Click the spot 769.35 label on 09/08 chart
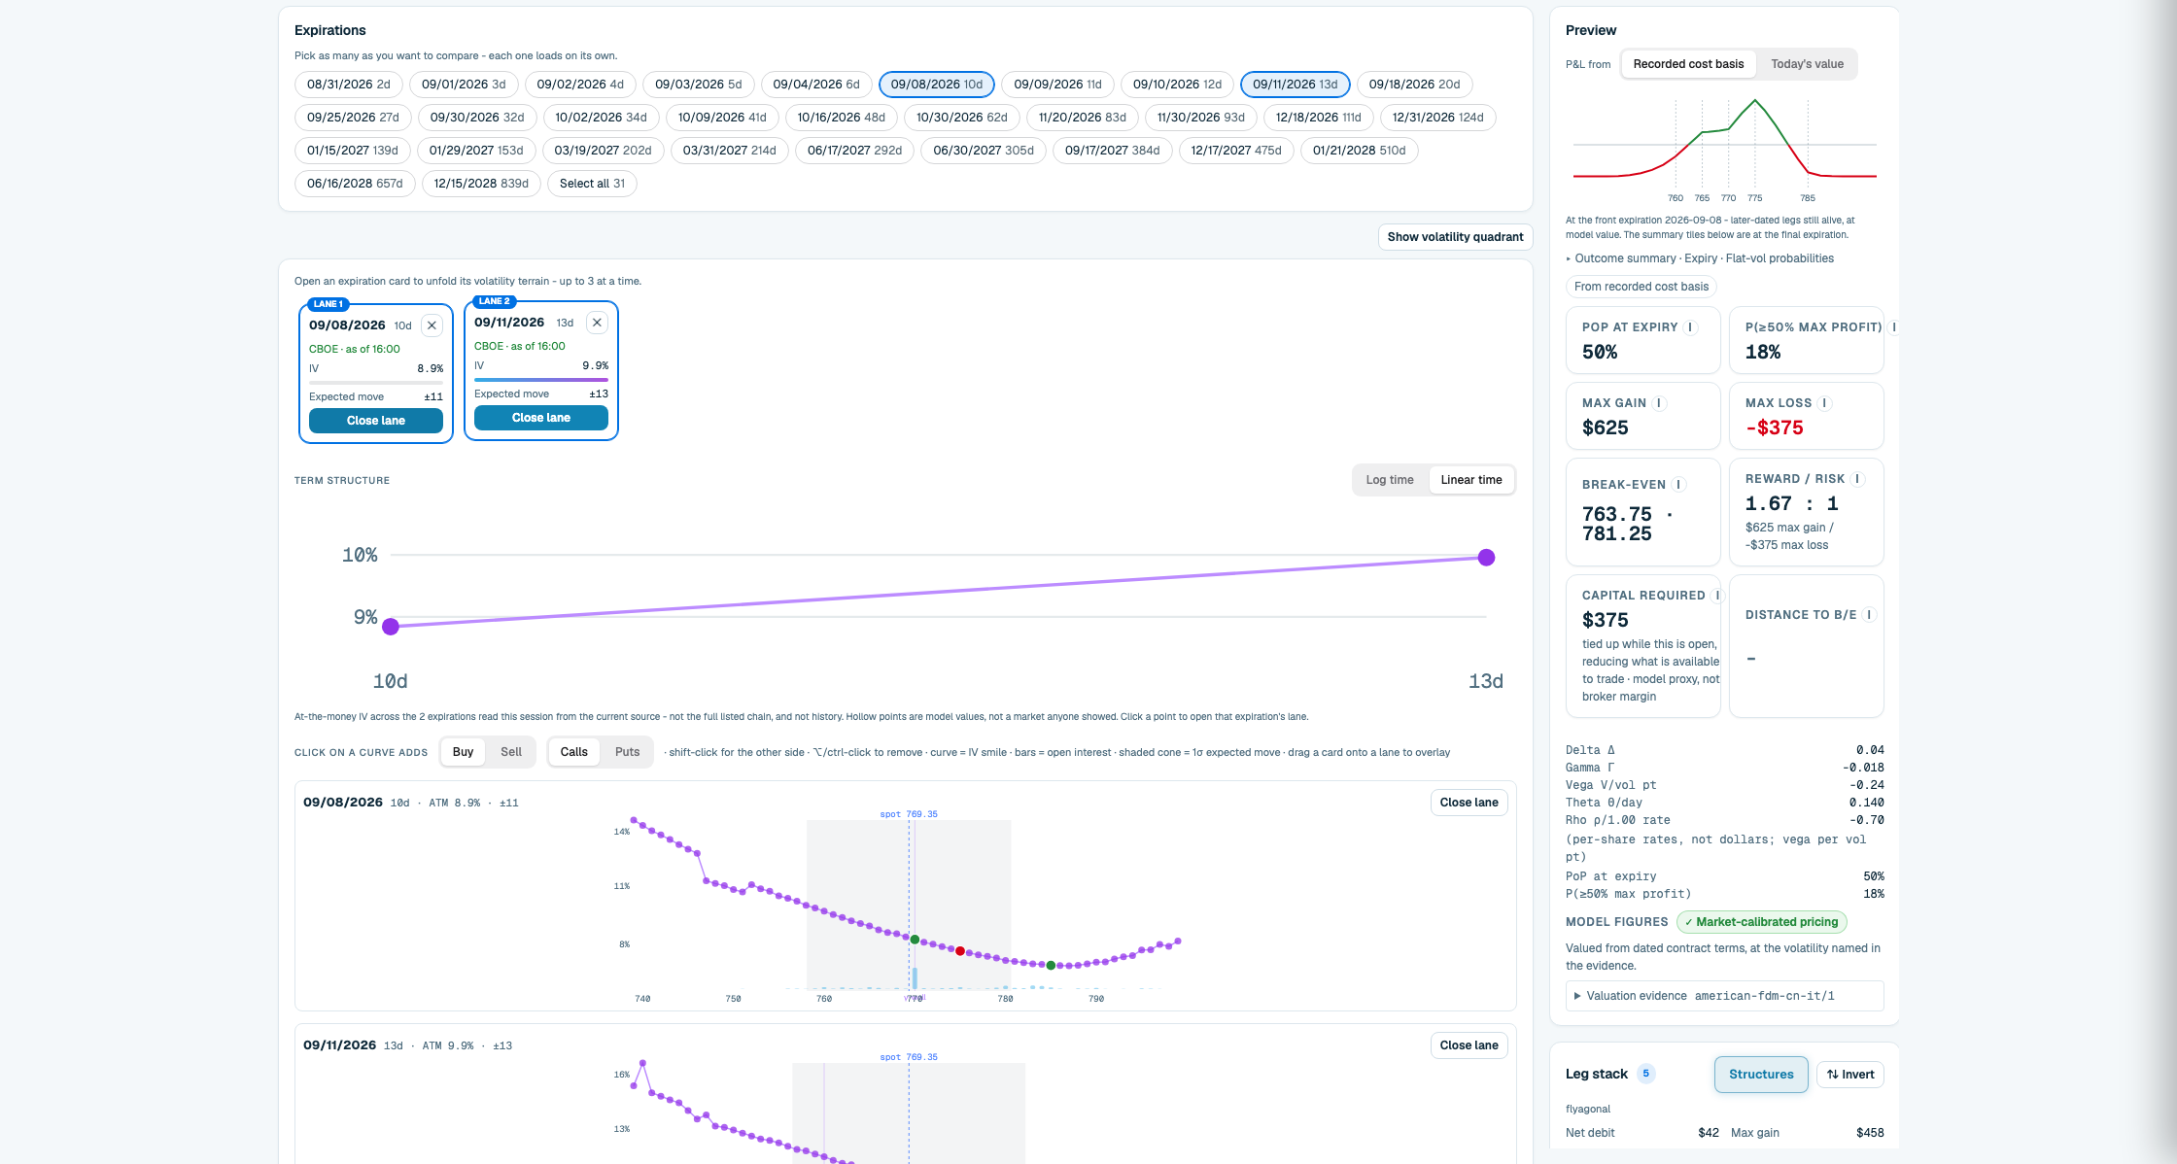Viewport: 2177px width, 1164px height. (909, 814)
